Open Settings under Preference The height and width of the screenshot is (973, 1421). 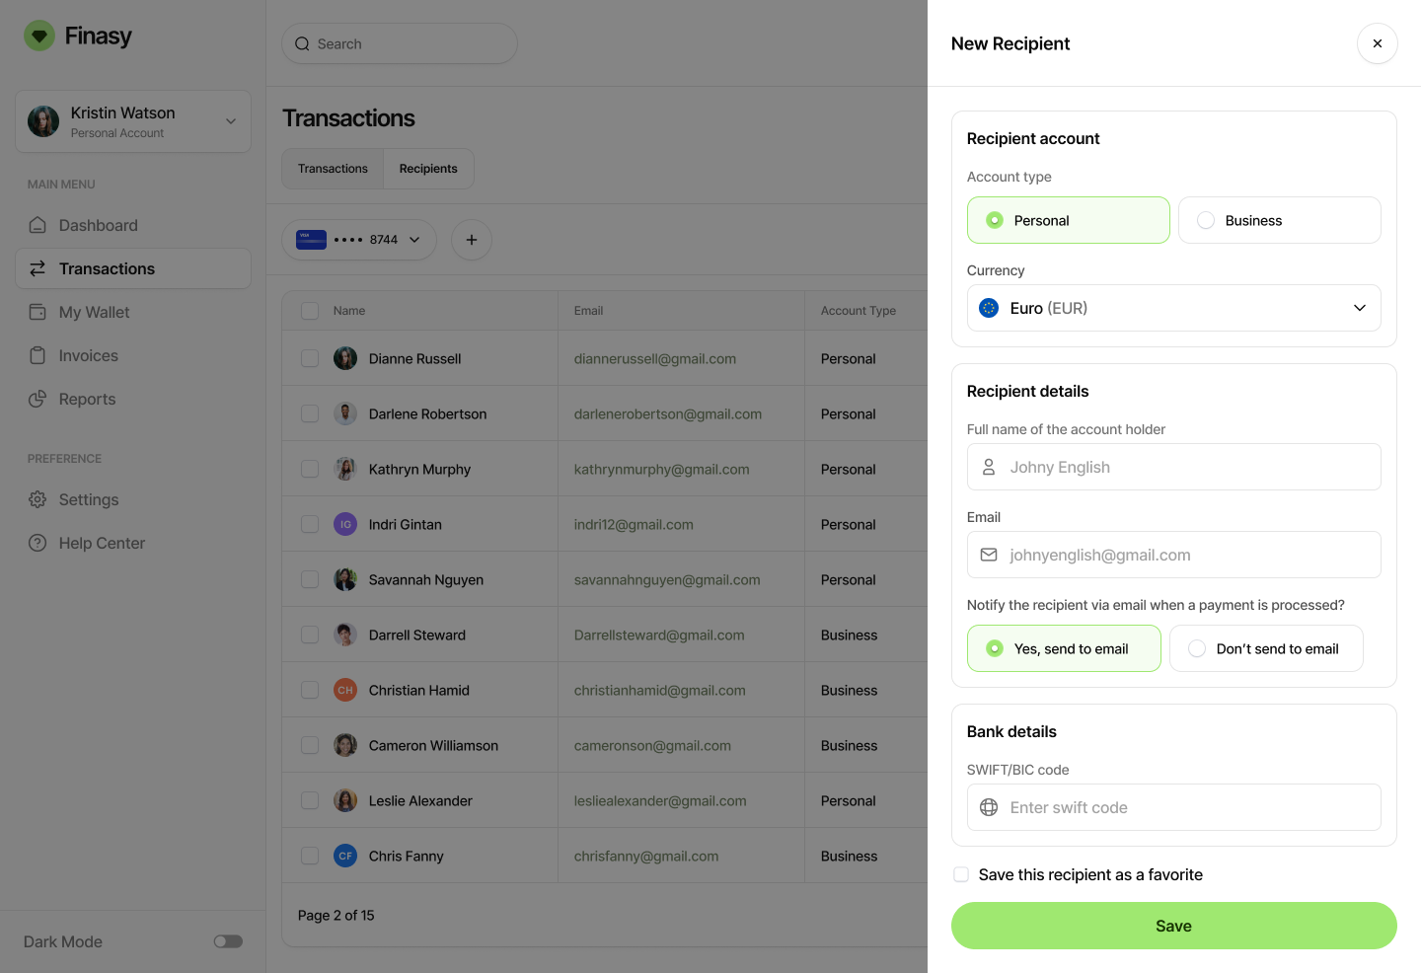tap(133, 499)
